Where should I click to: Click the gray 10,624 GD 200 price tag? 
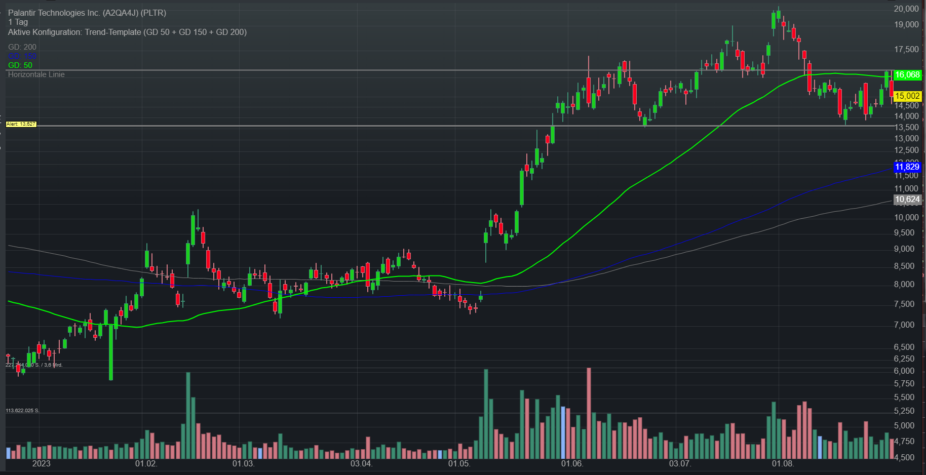click(907, 200)
